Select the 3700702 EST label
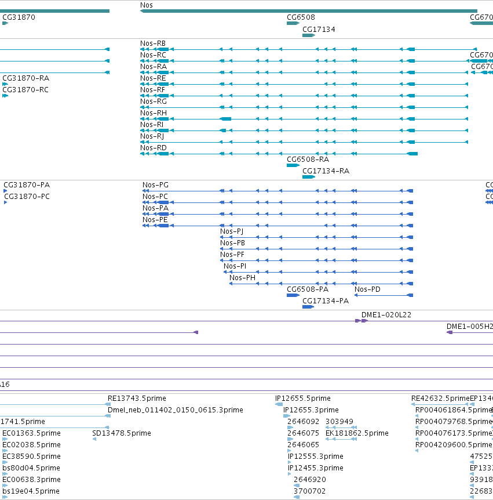This screenshot has width=493, height=500. (x=309, y=491)
